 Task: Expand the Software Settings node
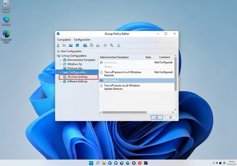tap(60, 81)
